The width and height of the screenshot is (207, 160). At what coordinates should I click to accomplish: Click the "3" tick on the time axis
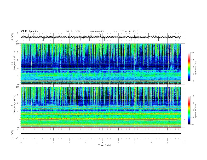pos(70,142)
